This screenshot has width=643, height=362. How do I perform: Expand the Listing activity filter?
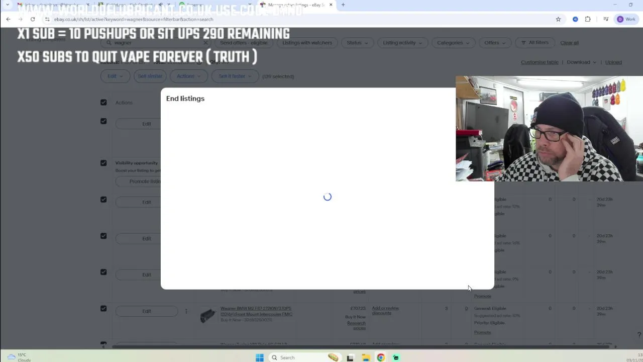[402, 43]
